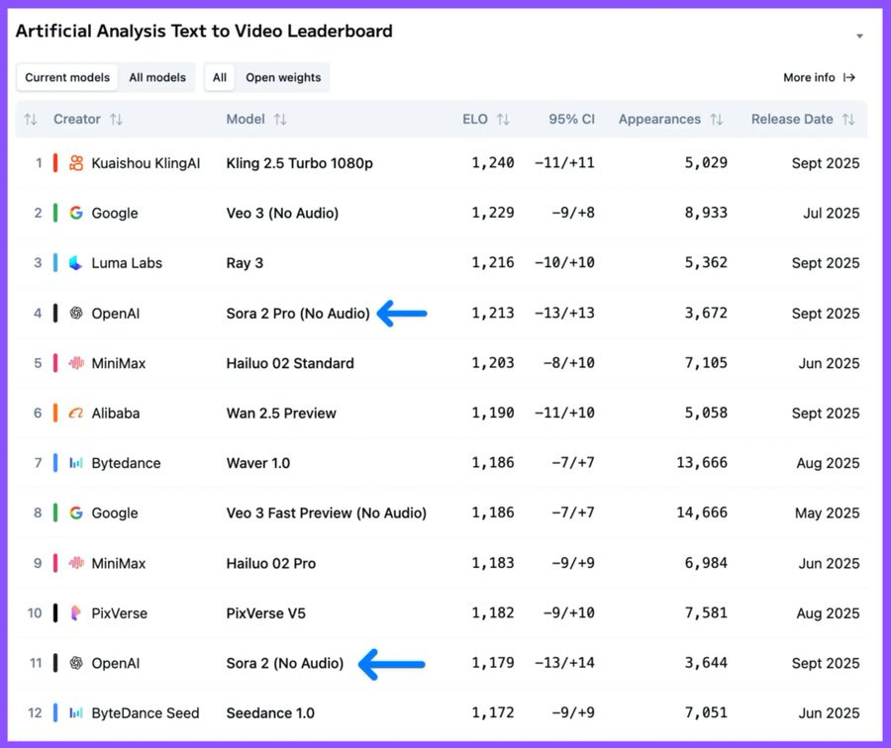The width and height of the screenshot is (891, 748).
Task: Click the Veo 3 Fast Preview (No Audio) name
Action: click(326, 514)
